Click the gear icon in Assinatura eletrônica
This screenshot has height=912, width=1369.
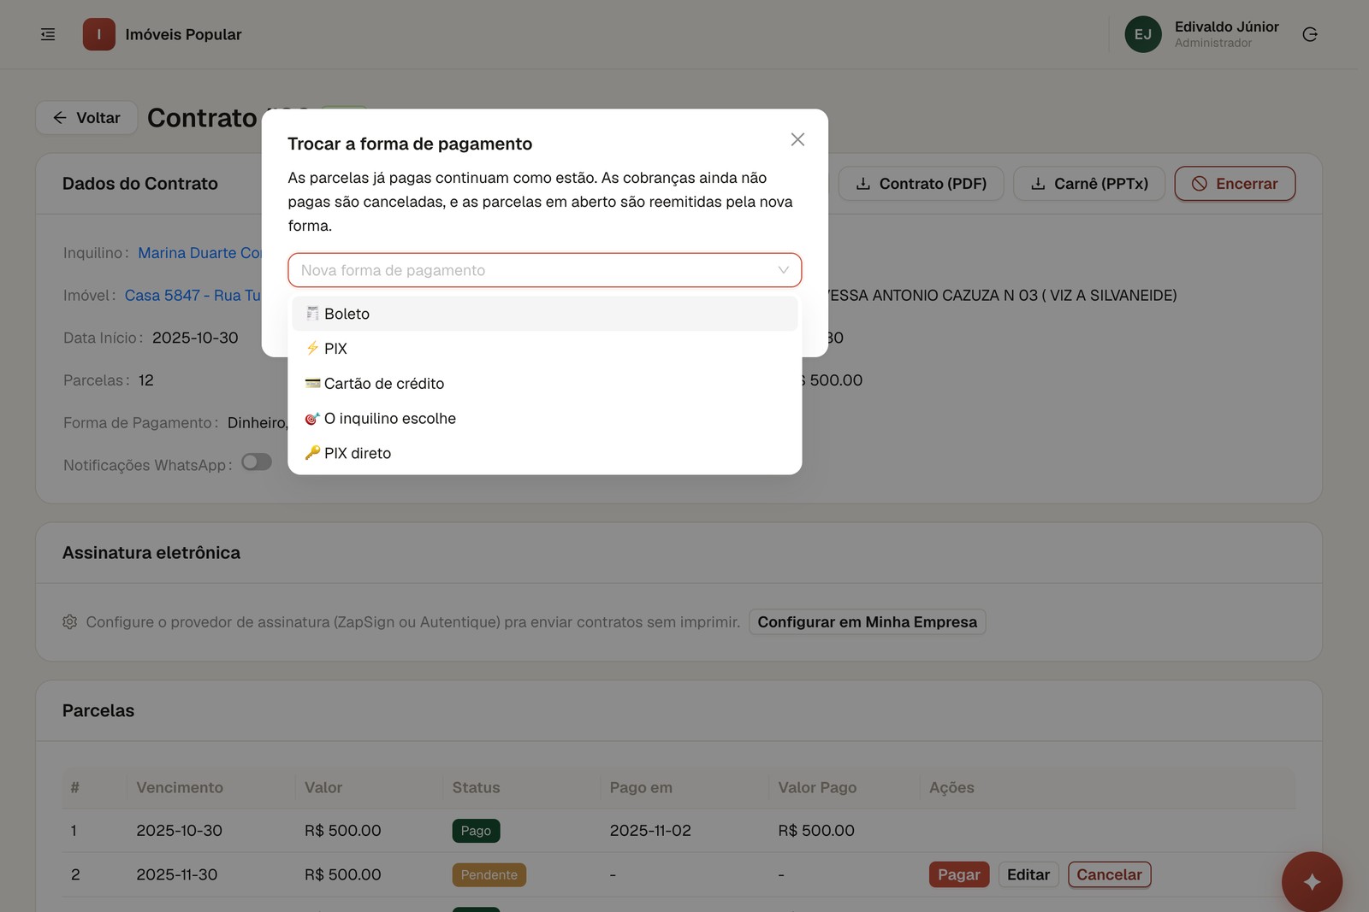tap(70, 621)
